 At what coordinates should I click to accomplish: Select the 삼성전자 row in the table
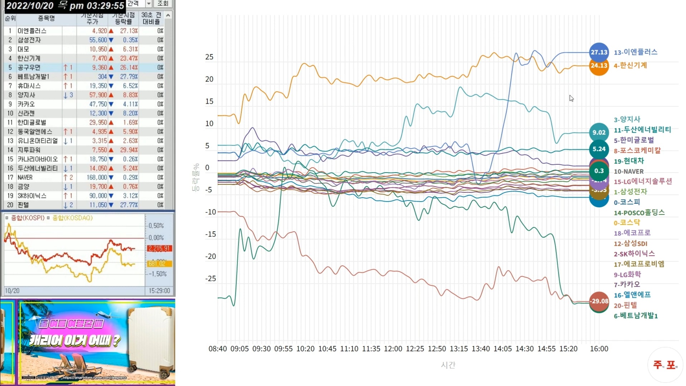[84, 40]
